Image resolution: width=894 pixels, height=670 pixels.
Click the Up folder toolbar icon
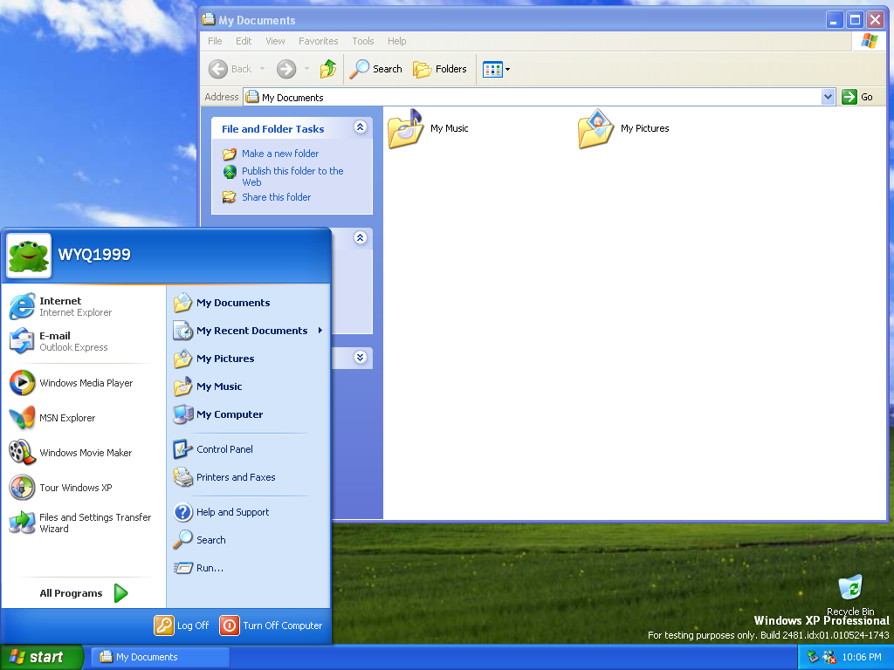point(328,69)
